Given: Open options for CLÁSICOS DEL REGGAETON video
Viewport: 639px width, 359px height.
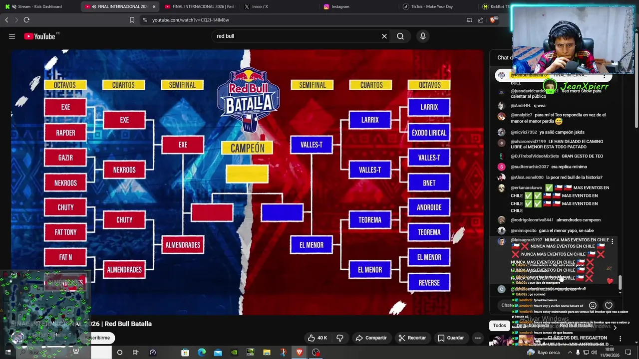Looking at the screenshot, I should [x=620, y=339].
